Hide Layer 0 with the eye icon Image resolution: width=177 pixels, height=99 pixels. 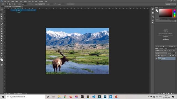click(x=156, y=59)
